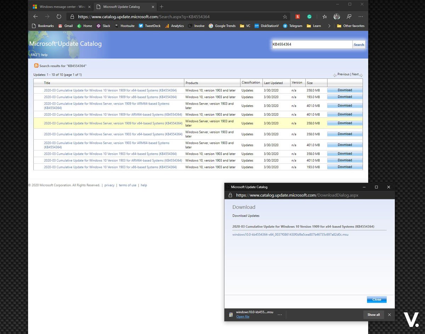Open the browser settings ellipsis menu
425x334 pixels.
coord(361,17)
